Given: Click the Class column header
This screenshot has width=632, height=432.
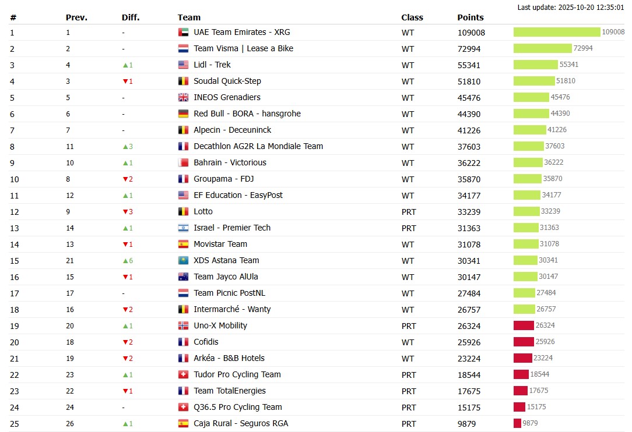Looking at the screenshot, I should click(412, 17).
